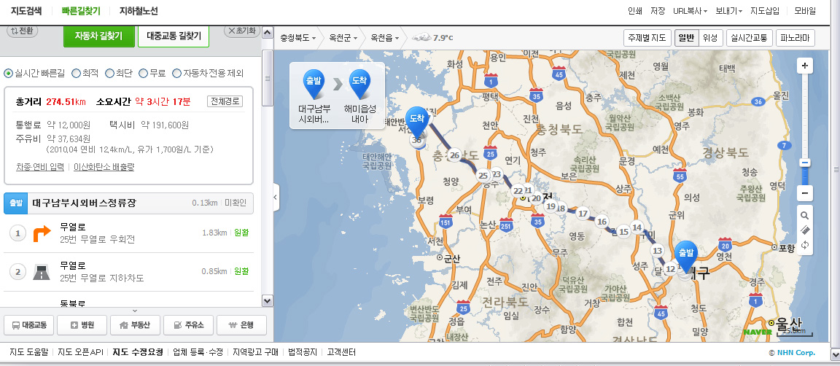Click the 전체경로 button
This screenshot has height=366, width=840.
coord(225,101)
